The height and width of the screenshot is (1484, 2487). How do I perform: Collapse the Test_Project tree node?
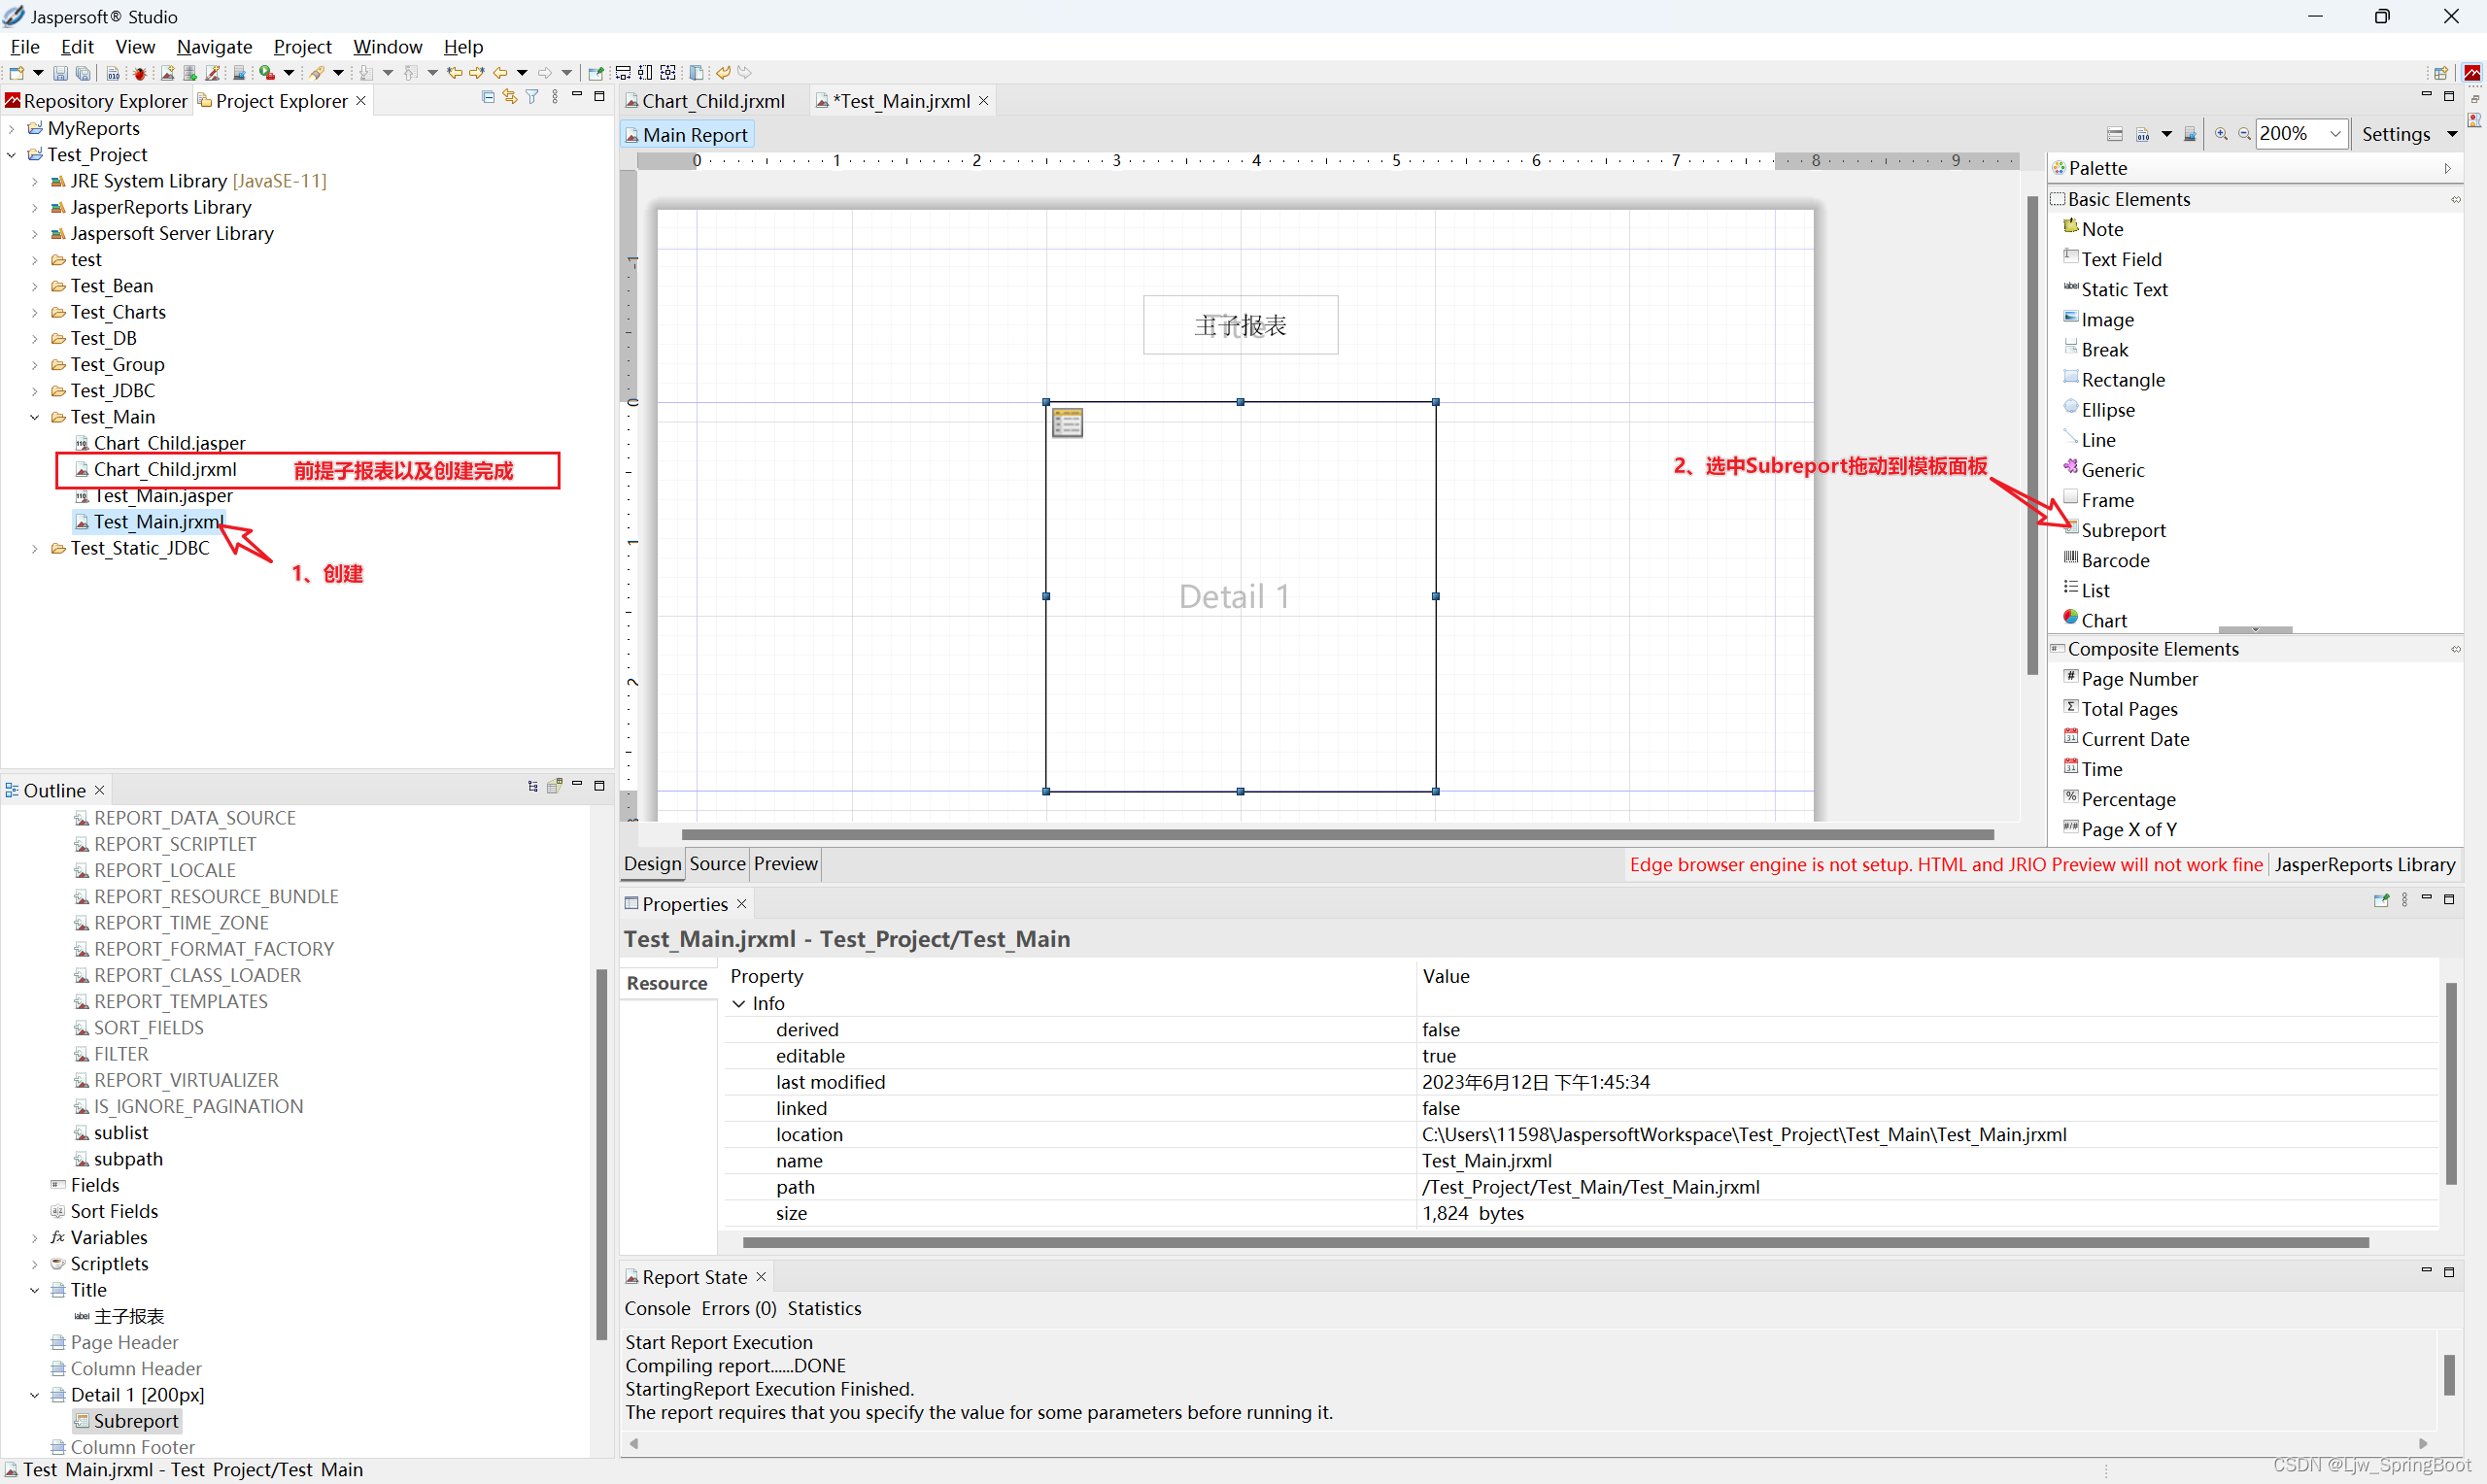[x=12, y=154]
